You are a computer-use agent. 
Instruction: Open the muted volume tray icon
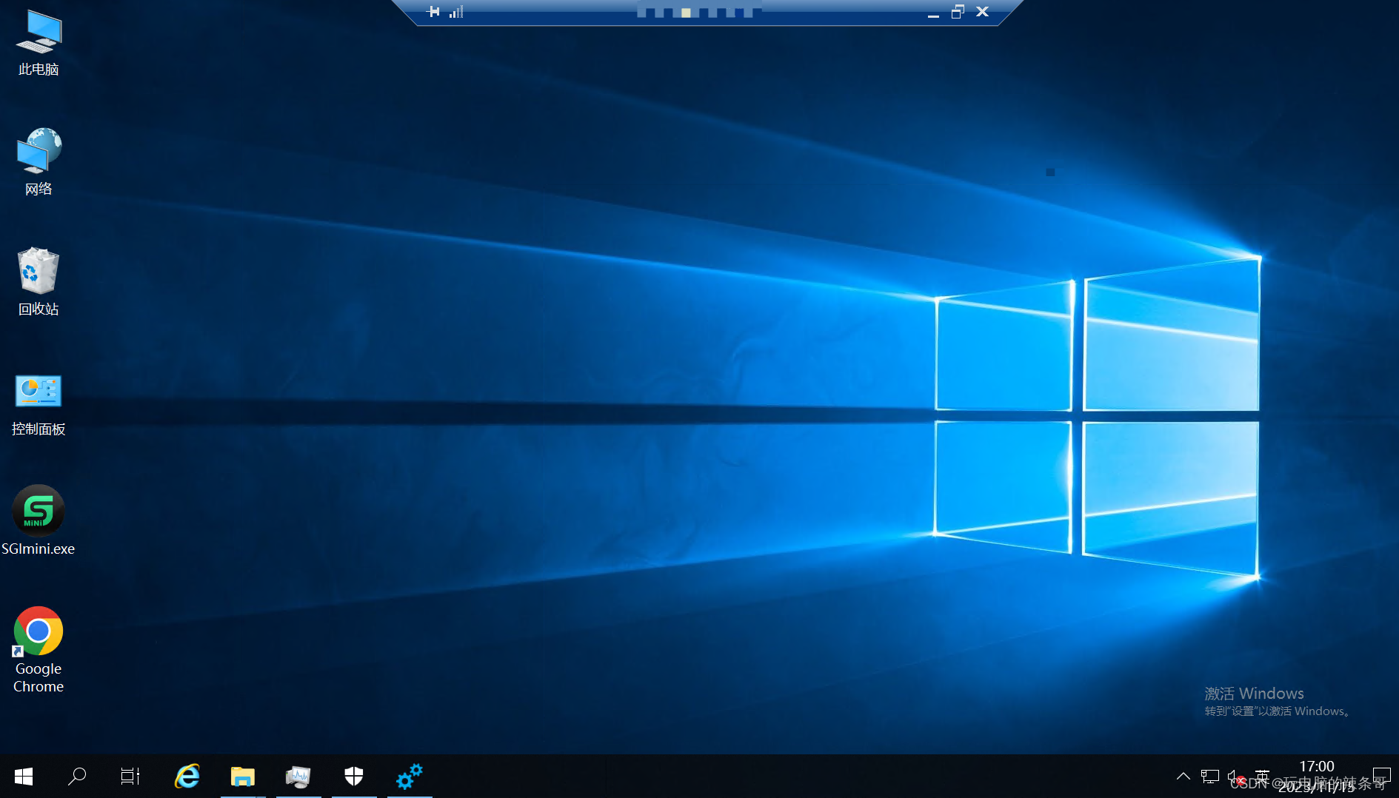point(1236,777)
